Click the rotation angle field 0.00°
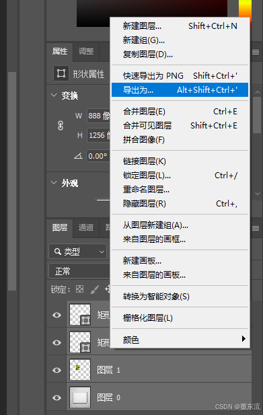 click(x=98, y=156)
